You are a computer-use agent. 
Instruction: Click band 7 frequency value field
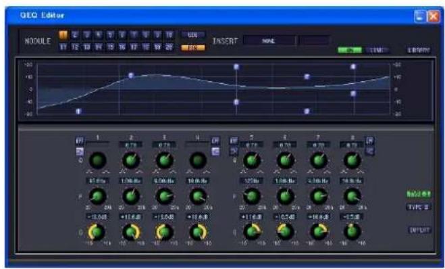(318, 180)
